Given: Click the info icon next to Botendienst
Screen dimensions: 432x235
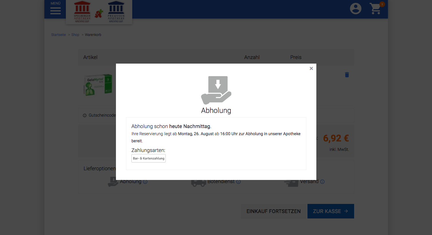Looking at the screenshot, I should 238,182.
